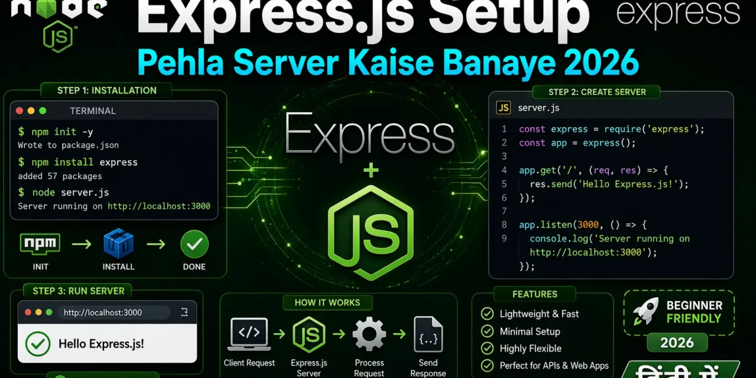Click the 'Minimal Setup' feature text

[530, 331]
